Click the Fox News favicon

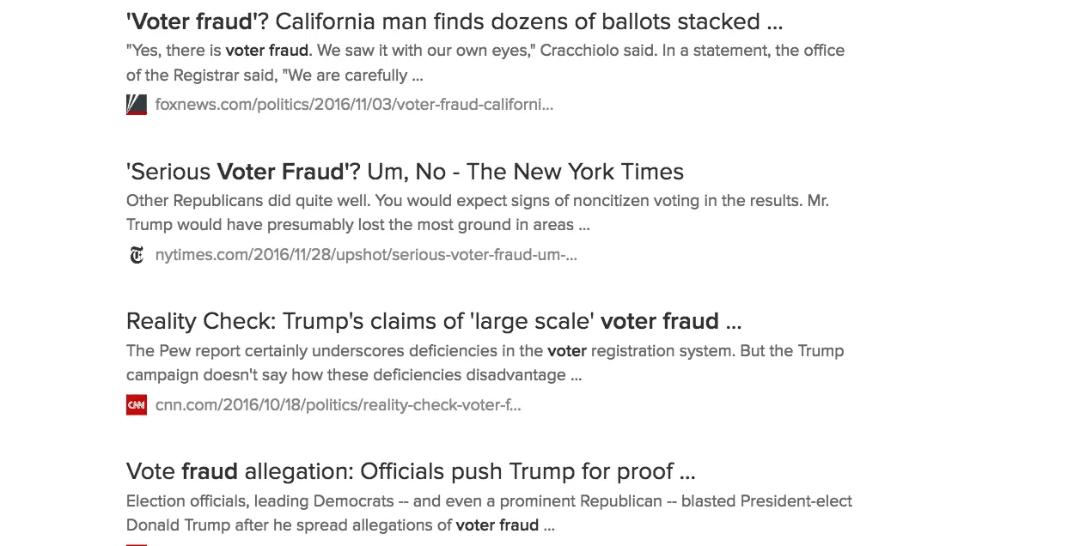pyautogui.click(x=137, y=105)
